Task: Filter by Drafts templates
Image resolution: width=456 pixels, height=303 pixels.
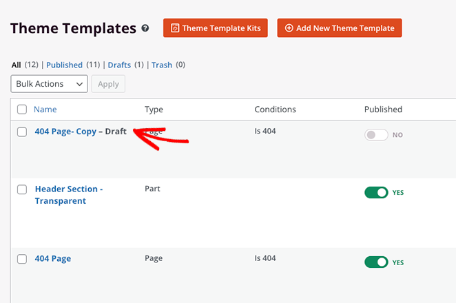Action: (119, 65)
